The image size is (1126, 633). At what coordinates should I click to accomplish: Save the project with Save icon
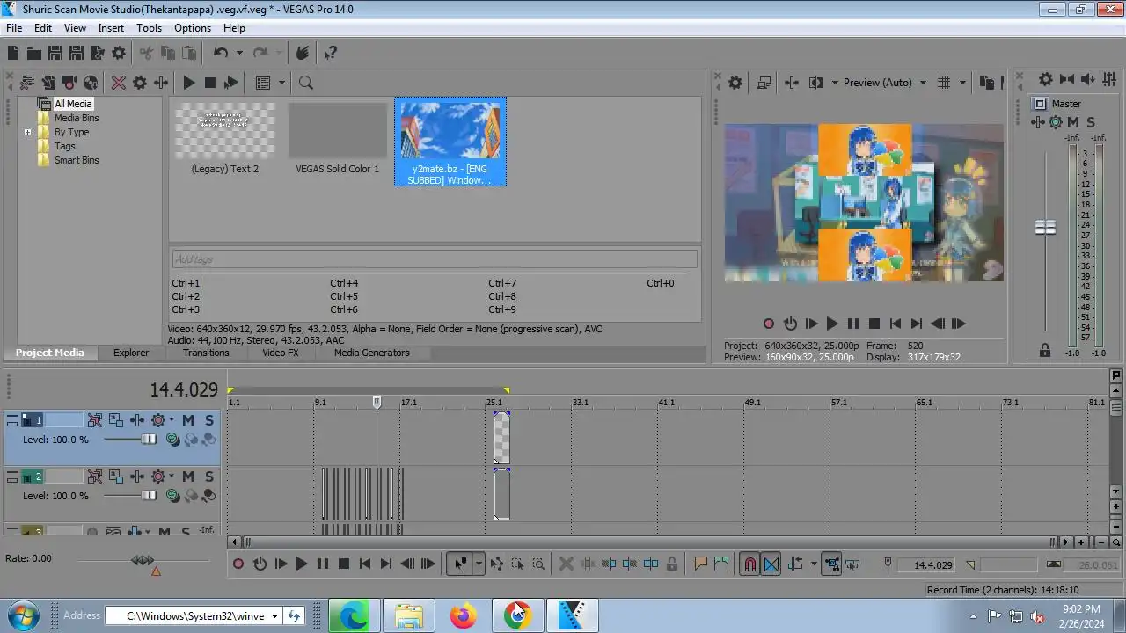(55, 53)
